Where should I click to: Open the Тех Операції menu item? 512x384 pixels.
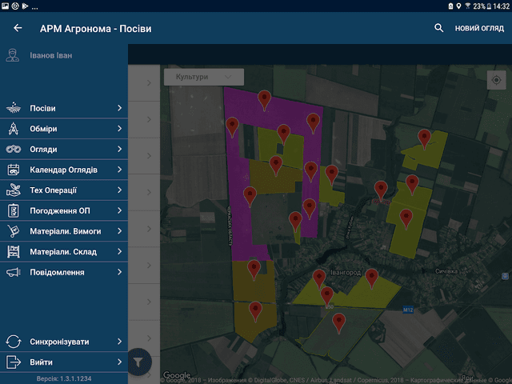point(64,190)
